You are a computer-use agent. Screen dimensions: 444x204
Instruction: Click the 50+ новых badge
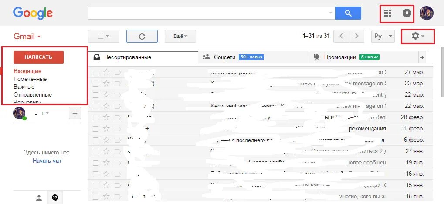[251, 57]
